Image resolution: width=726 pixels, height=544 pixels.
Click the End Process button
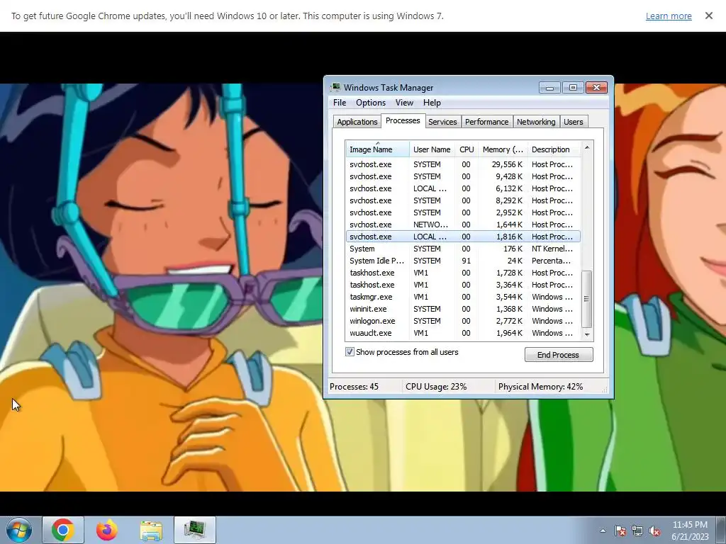559,355
